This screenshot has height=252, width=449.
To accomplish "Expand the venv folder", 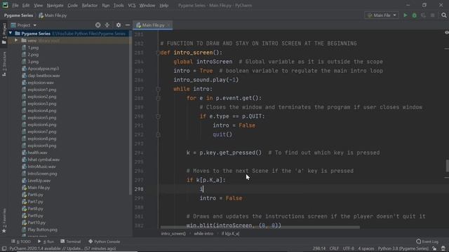I will pyautogui.click(x=16, y=41).
